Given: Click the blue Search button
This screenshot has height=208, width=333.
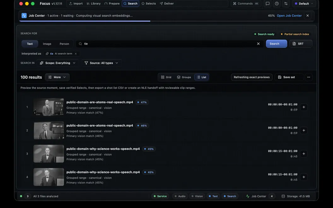Looking at the screenshot, I should click(x=277, y=44).
